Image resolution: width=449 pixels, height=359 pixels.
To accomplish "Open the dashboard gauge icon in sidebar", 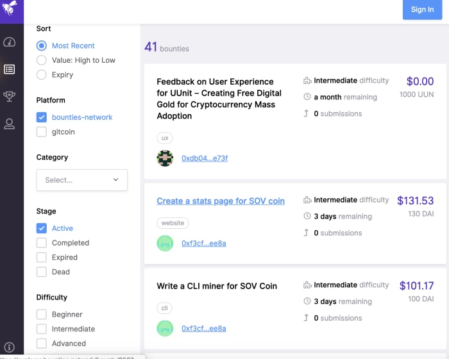I will pyautogui.click(x=10, y=42).
